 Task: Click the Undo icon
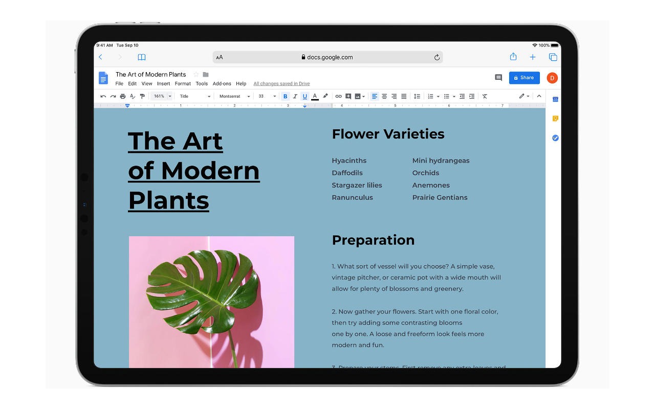[x=102, y=96]
